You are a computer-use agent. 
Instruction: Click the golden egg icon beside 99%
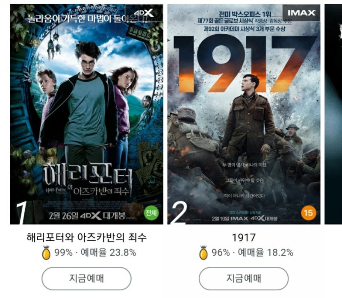coord(46,253)
